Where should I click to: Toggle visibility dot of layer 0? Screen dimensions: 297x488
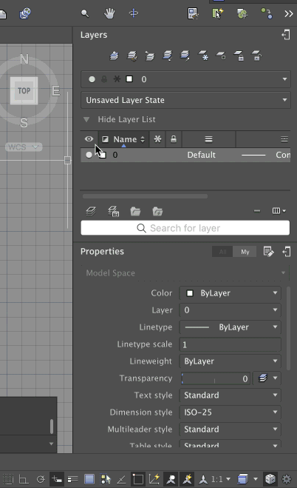(x=89, y=155)
